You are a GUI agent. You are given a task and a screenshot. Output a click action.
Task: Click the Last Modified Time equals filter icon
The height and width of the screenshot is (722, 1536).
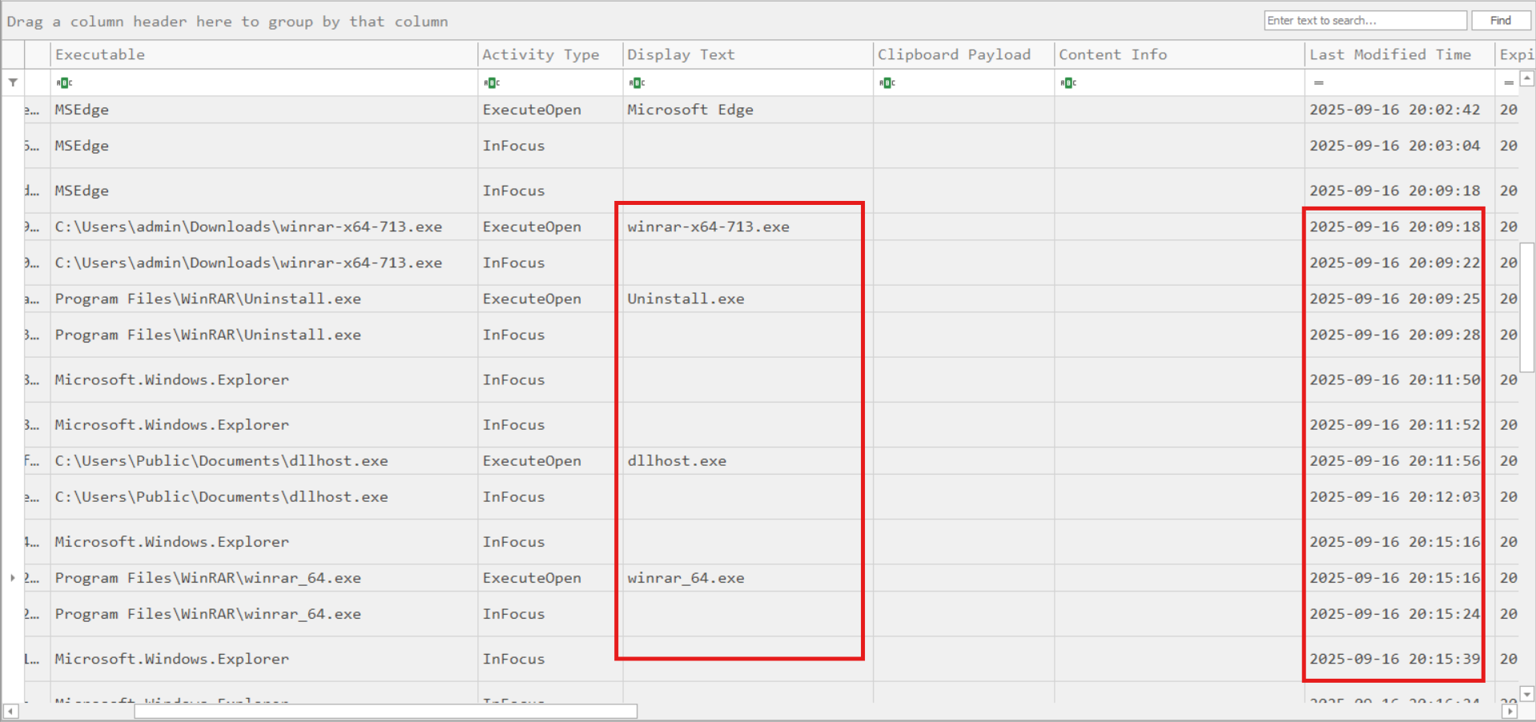pyautogui.click(x=1318, y=82)
